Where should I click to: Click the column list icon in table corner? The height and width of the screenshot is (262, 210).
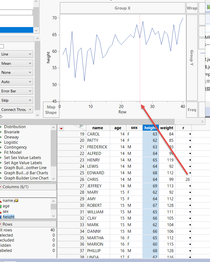81,126
